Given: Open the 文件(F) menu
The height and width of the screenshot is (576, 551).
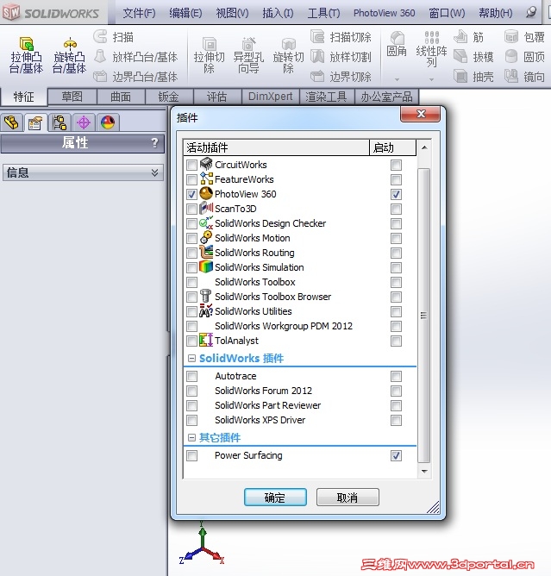Looking at the screenshot, I should pyautogui.click(x=139, y=13).
